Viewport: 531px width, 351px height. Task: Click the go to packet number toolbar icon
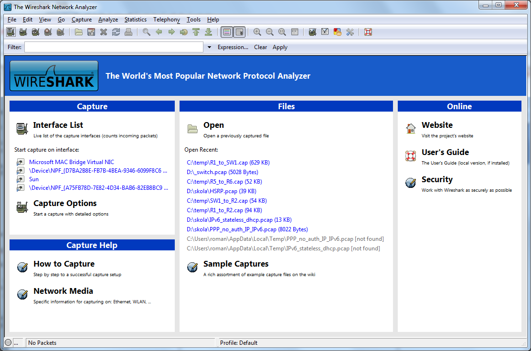pyautogui.click(x=184, y=32)
